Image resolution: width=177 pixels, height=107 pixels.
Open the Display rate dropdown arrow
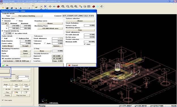coord(17,78)
